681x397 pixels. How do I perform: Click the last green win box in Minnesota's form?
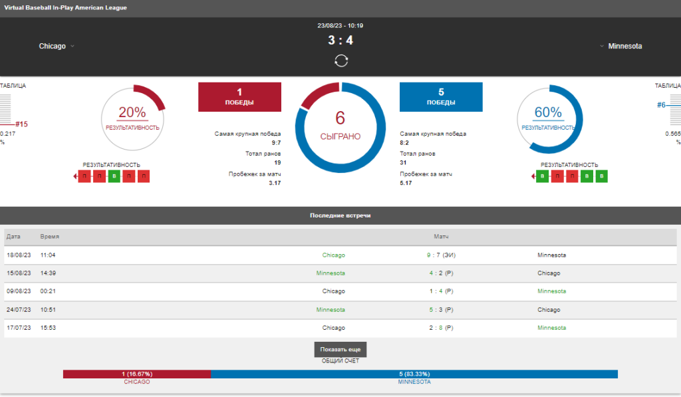click(x=601, y=177)
